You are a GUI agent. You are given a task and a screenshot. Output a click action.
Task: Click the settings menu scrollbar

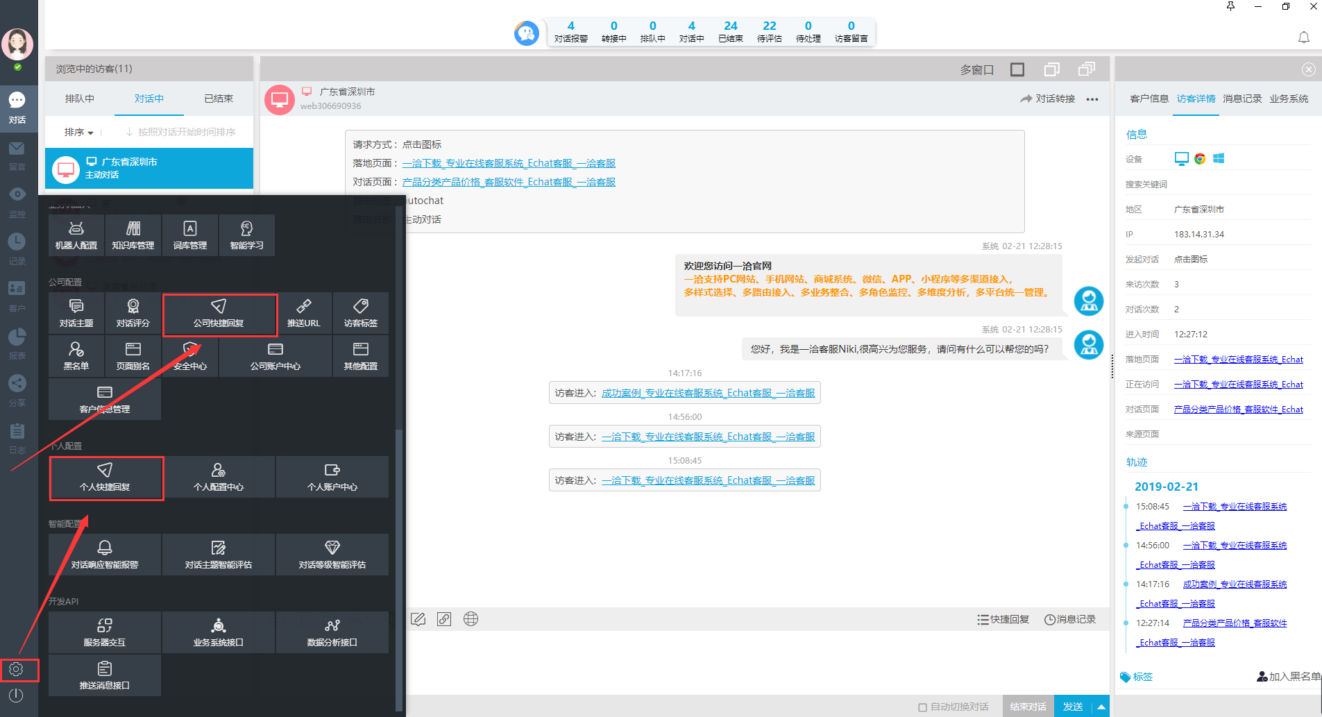click(x=398, y=569)
